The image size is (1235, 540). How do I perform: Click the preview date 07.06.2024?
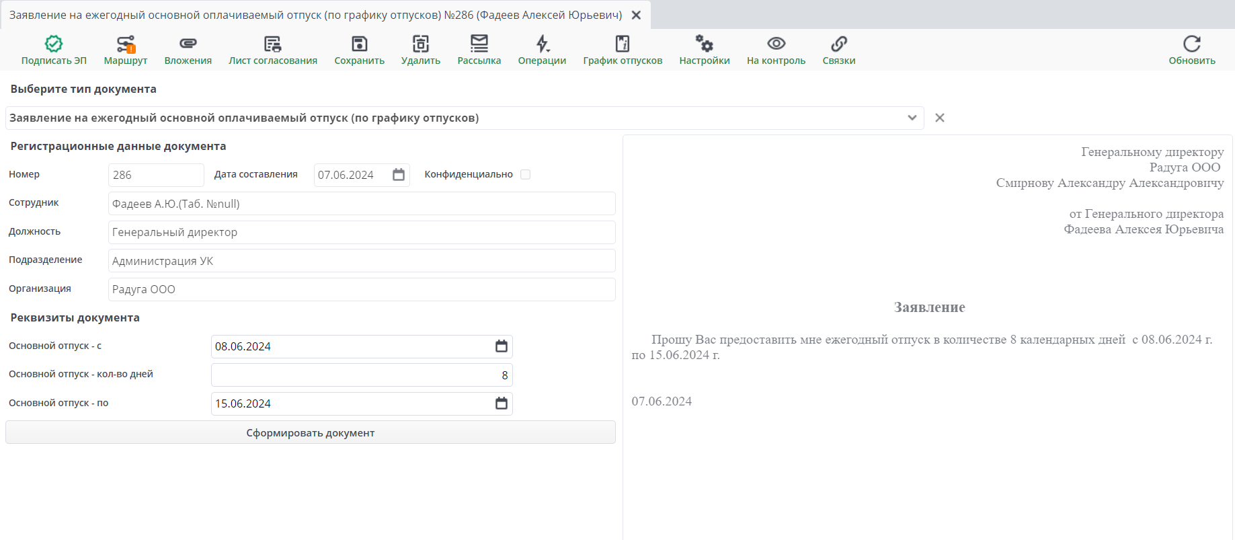coord(662,401)
